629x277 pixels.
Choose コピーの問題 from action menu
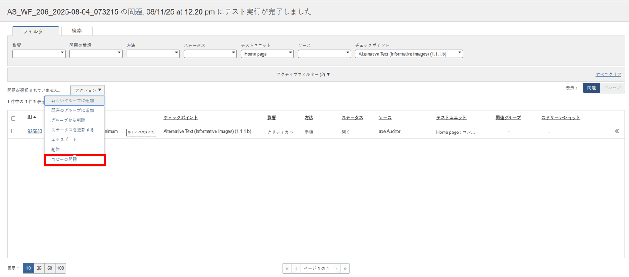coord(64,159)
